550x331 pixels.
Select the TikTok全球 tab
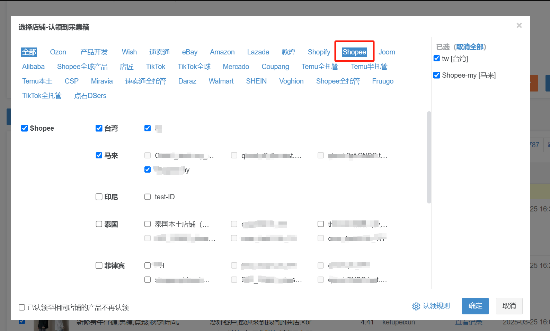coord(194,67)
